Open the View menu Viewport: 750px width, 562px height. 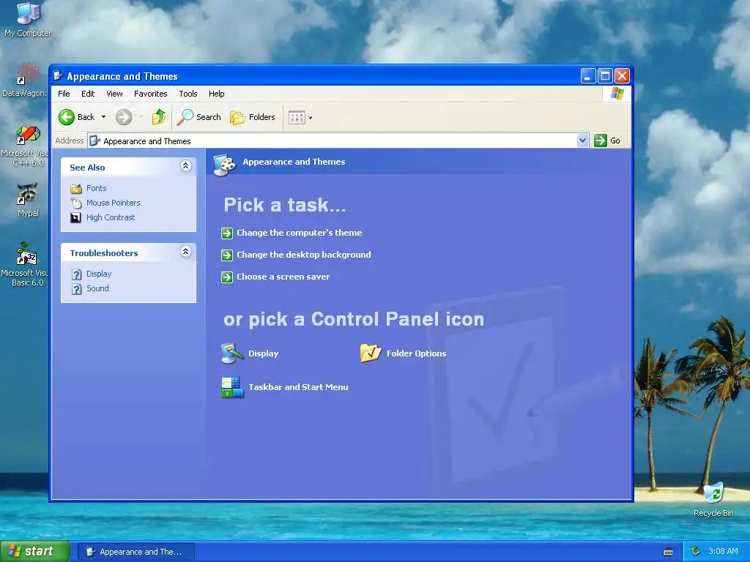pos(114,94)
